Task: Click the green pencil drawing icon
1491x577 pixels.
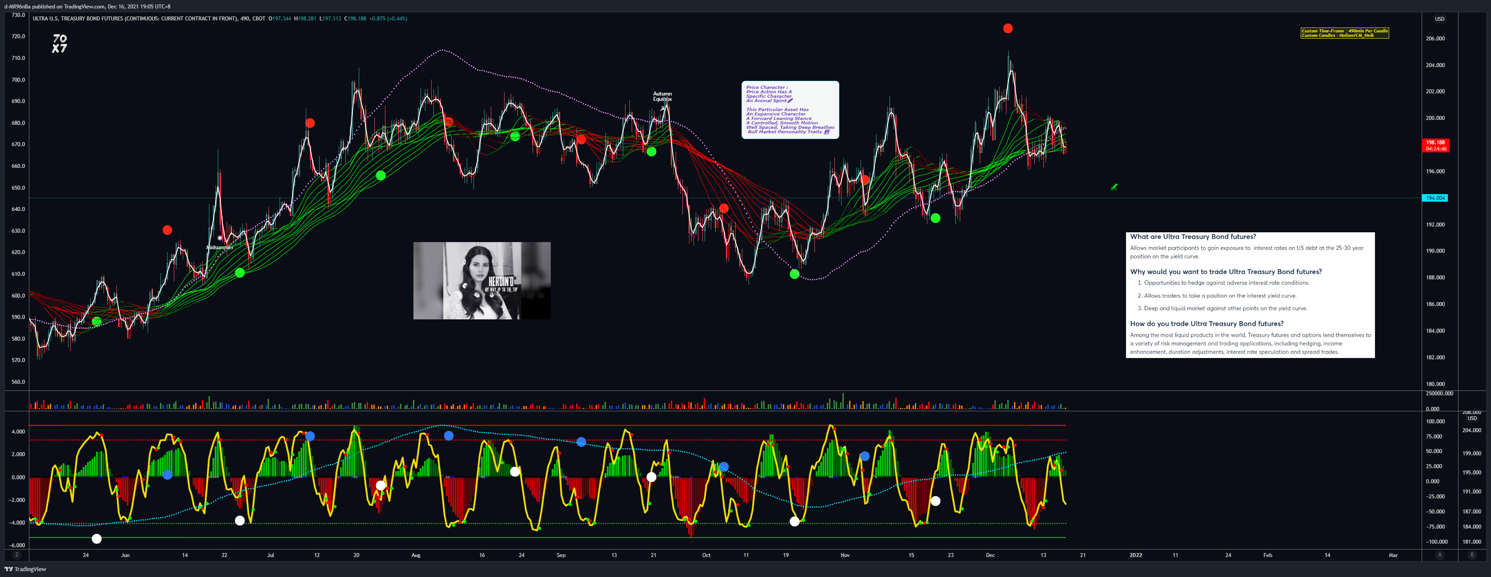Action: 1114,187
